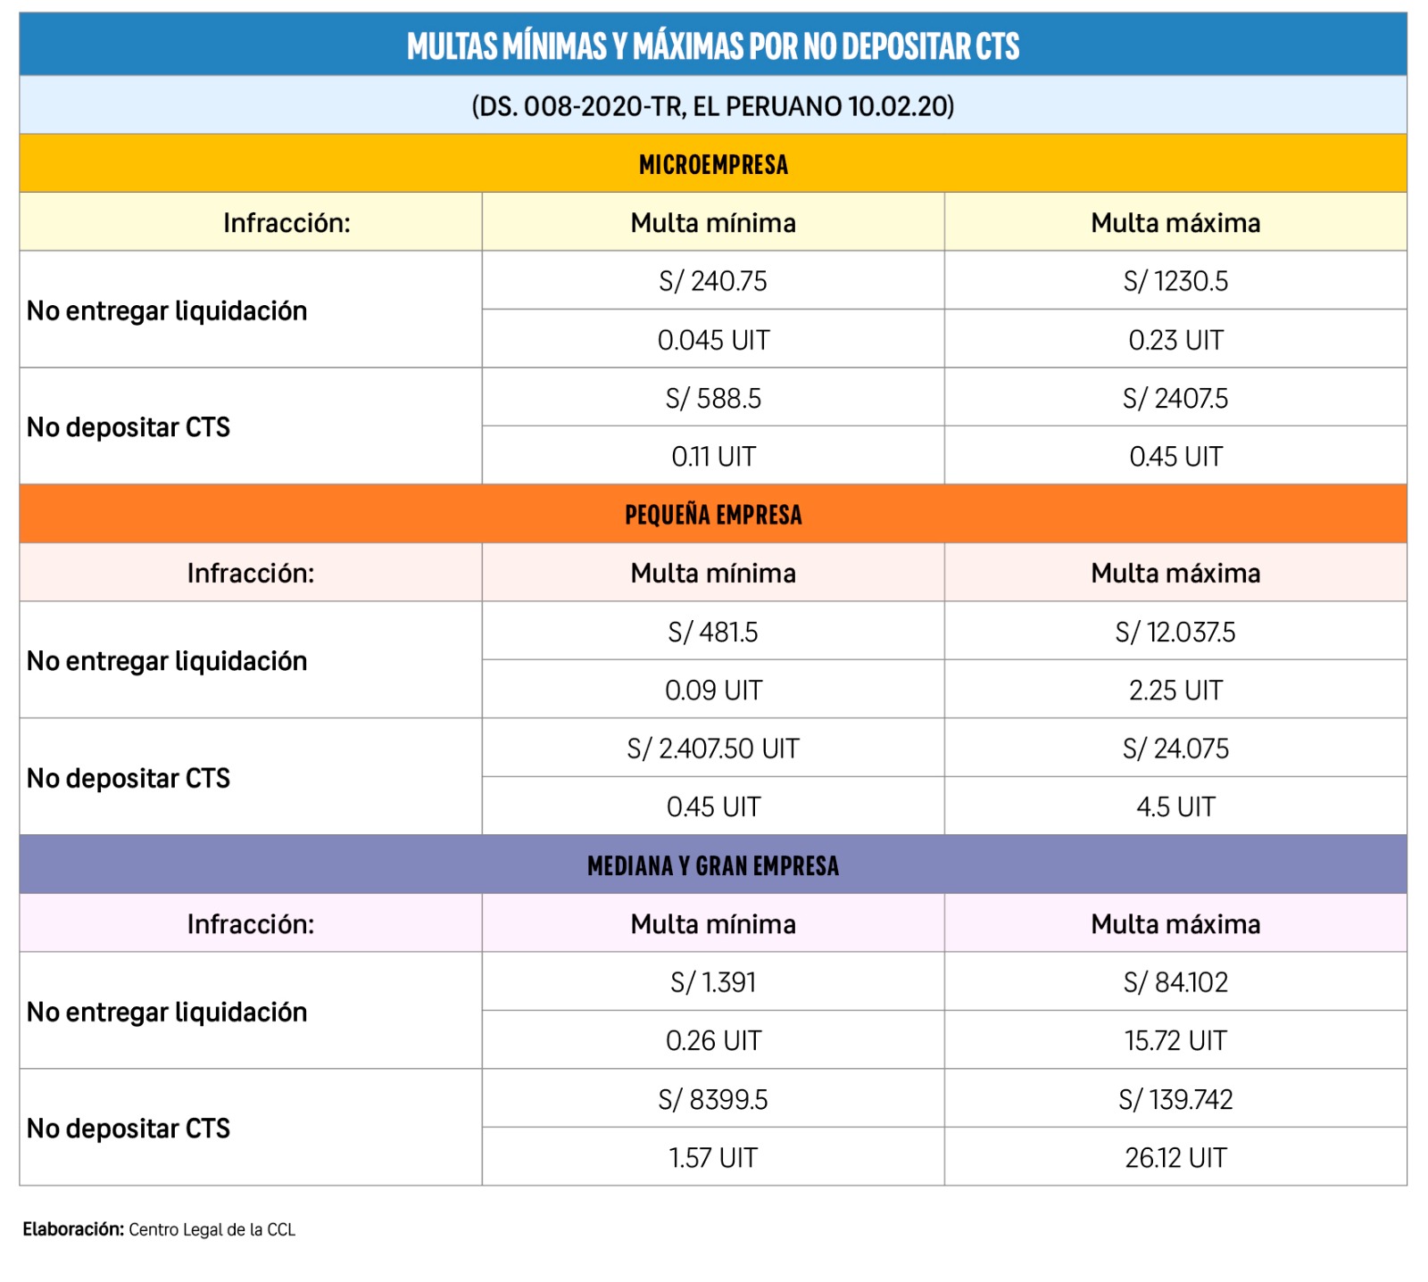
Task: Click the S/ 139.742 cell
Action: coord(1175,1099)
